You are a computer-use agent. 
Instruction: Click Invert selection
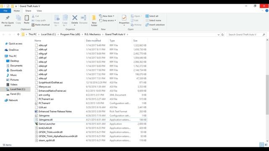pos(155,25)
